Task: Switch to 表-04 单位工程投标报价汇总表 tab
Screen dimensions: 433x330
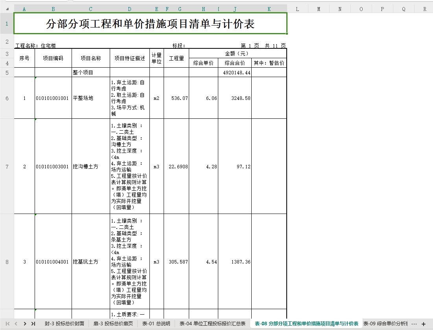Action: tap(212, 324)
